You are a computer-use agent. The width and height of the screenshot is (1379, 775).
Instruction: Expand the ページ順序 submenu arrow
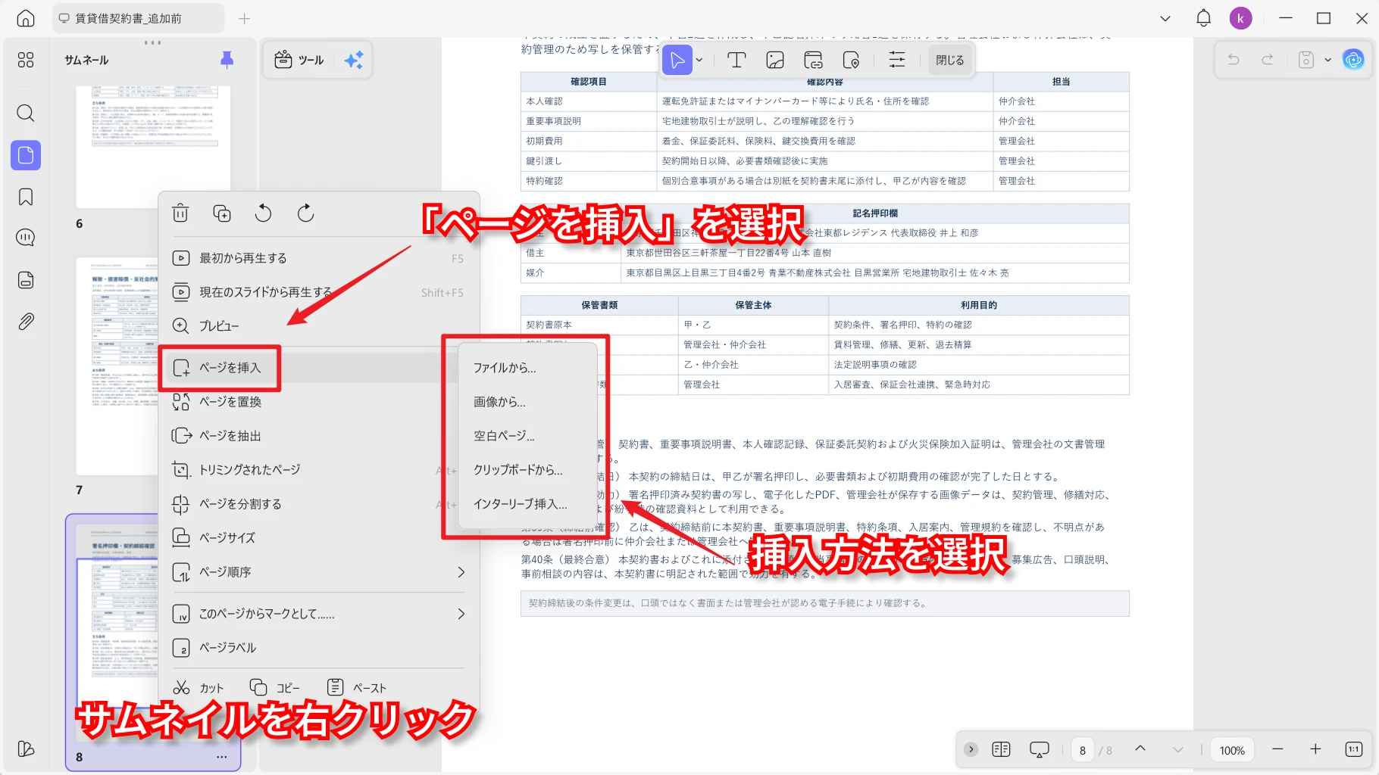coord(461,572)
